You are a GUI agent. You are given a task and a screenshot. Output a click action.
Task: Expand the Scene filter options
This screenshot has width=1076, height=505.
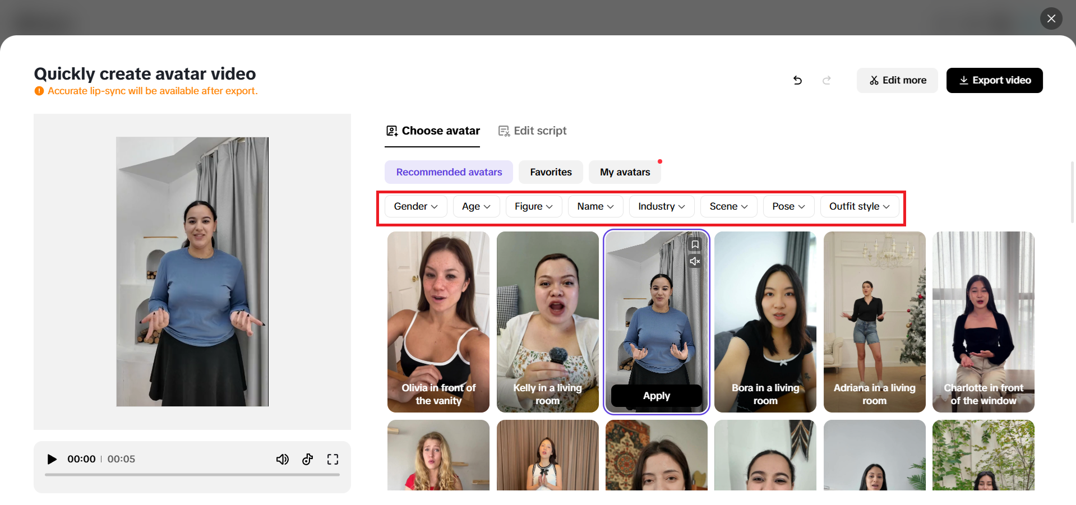pos(728,206)
